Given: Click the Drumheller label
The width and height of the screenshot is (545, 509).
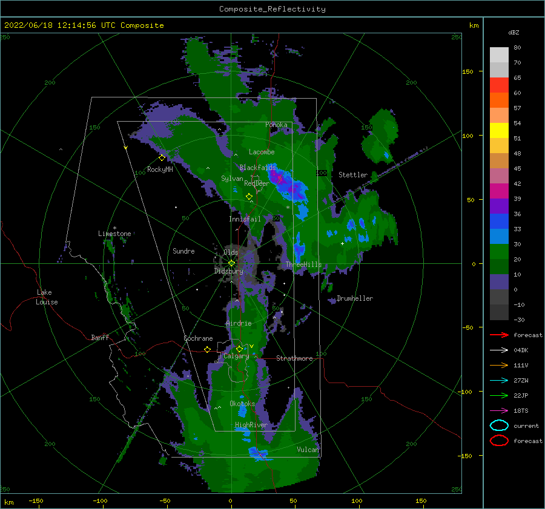Looking at the screenshot, I should tap(355, 298).
